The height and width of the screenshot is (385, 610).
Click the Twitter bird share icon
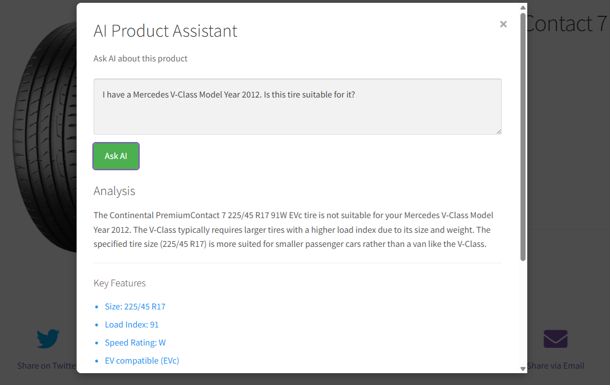pos(48,339)
